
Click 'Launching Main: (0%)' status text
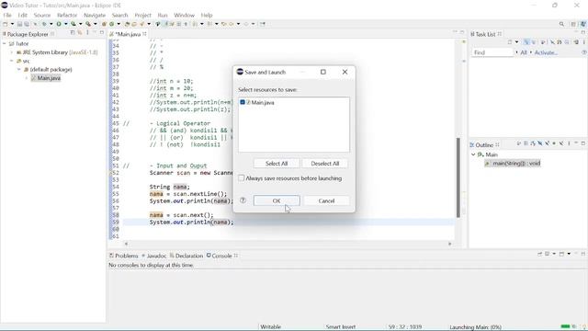coord(476,327)
